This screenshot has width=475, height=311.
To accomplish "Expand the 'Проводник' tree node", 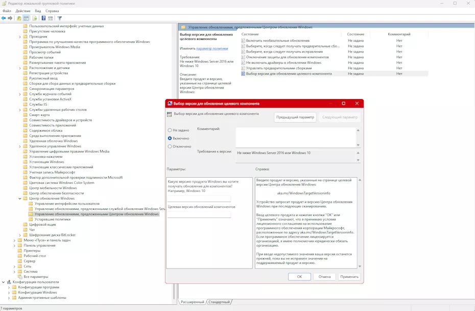I will [20, 37].
